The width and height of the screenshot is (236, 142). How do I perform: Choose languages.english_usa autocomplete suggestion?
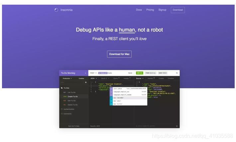128,92
